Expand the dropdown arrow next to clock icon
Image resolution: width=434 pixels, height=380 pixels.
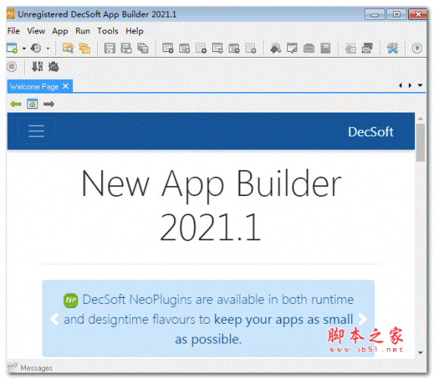coord(48,49)
